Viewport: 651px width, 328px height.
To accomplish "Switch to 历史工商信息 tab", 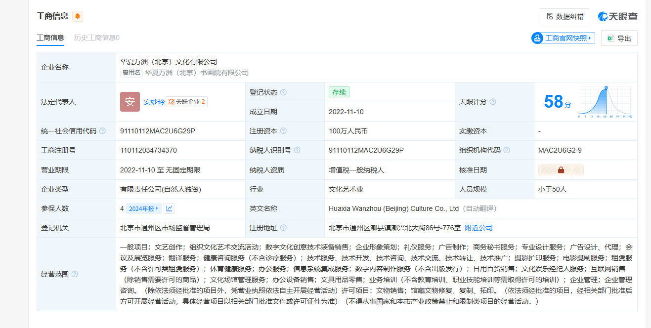I will coord(96,38).
